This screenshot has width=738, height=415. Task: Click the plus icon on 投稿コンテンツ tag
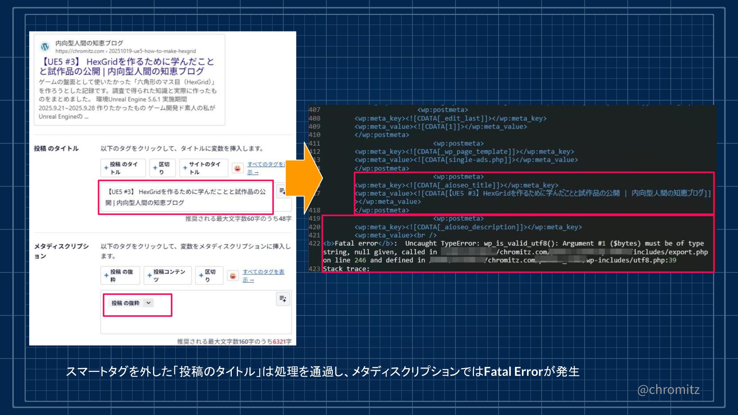pos(149,275)
